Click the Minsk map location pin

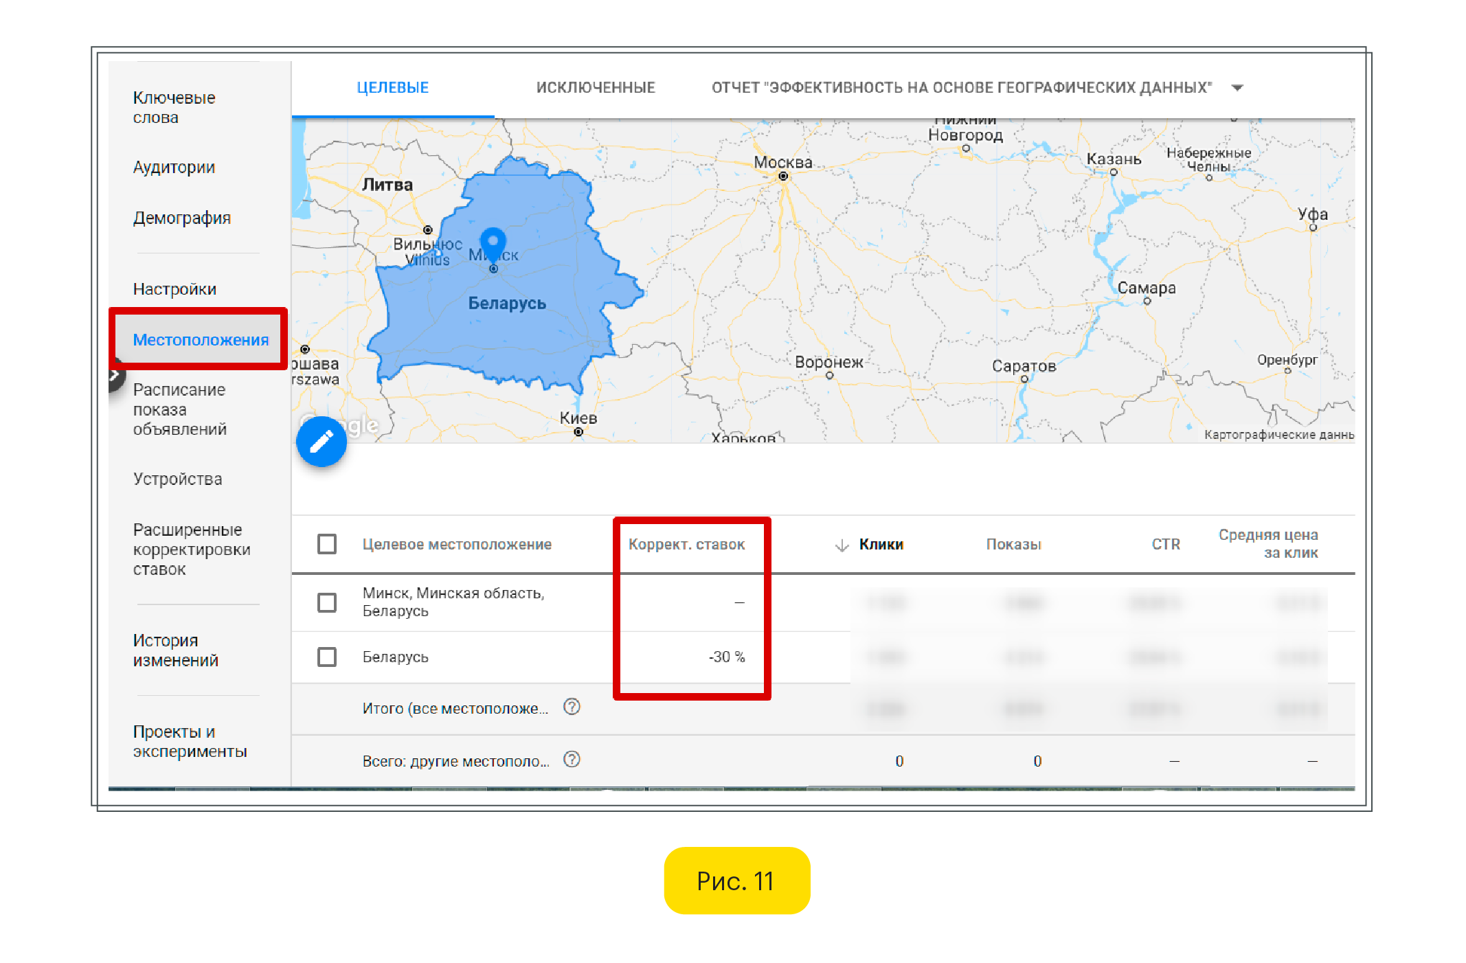(493, 242)
